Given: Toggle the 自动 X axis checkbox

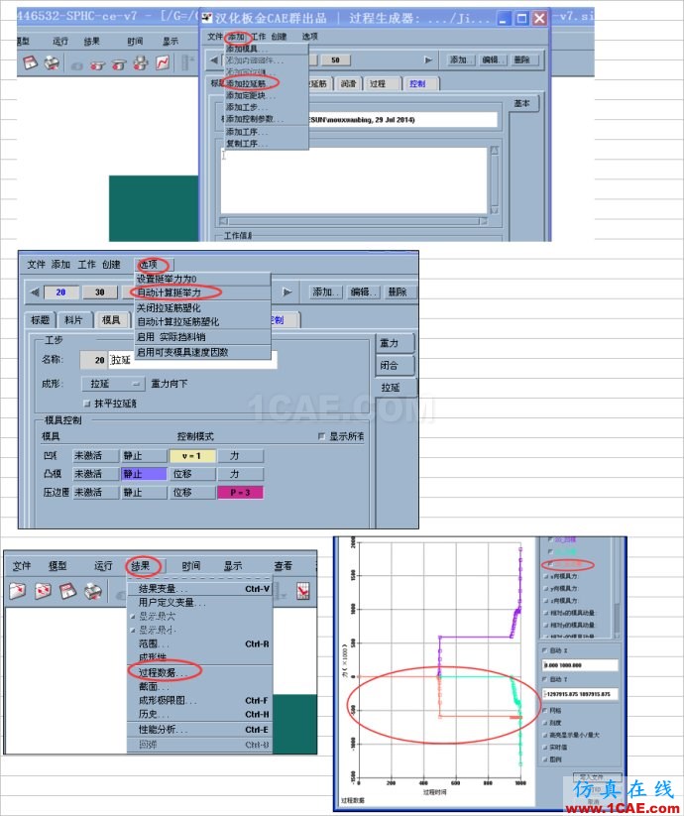Looking at the screenshot, I should (x=545, y=650).
